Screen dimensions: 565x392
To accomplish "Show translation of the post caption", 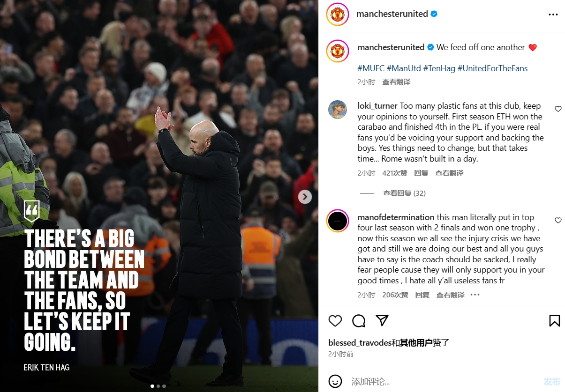I will point(396,82).
